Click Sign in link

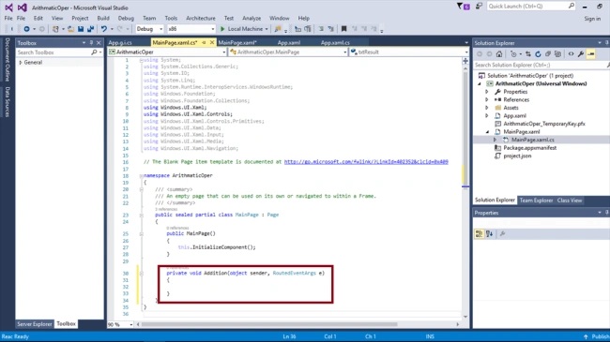[x=592, y=19]
